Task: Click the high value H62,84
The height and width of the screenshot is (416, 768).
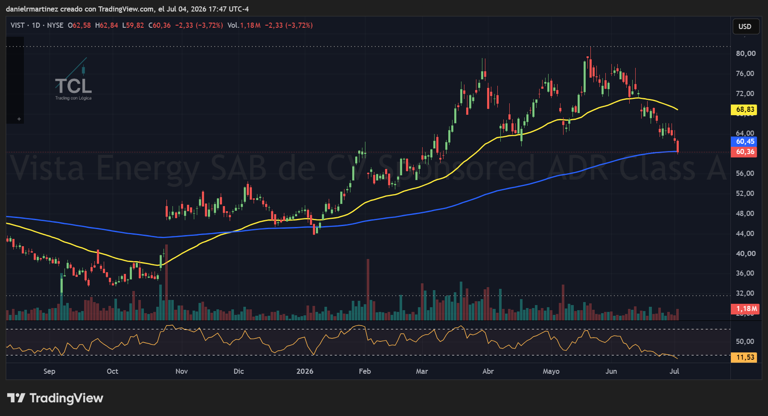Action: [x=107, y=25]
